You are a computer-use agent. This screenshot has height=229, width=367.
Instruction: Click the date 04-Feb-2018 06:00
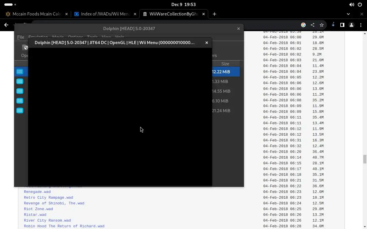[282, 37]
